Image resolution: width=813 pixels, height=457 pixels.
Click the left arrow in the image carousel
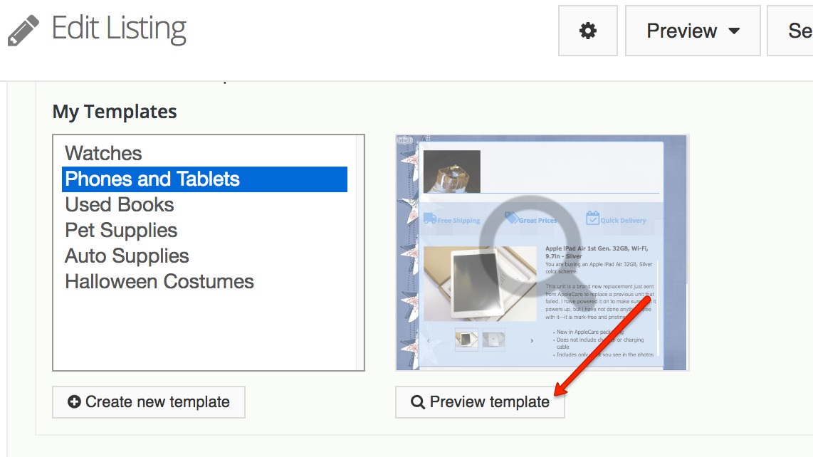pyautogui.click(x=428, y=341)
